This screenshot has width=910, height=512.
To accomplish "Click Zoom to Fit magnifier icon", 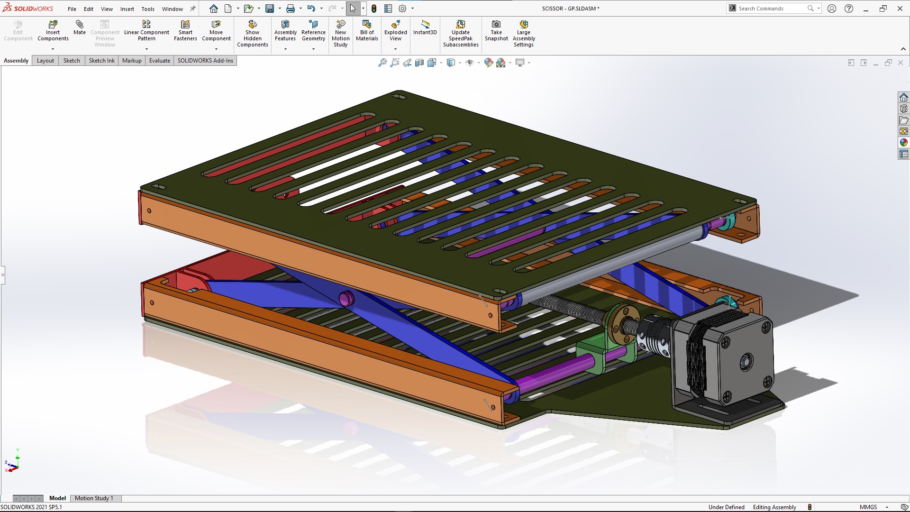I will [x=382, y=63].
